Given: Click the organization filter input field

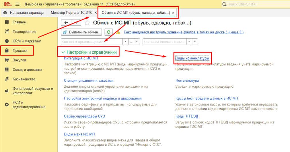Looking at the screenshot, I should 92,42.
